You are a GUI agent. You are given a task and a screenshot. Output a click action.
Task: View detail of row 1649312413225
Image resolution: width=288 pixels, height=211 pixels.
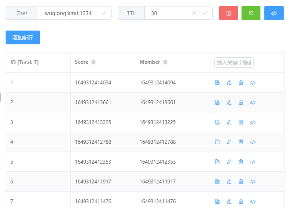[217, 122]
